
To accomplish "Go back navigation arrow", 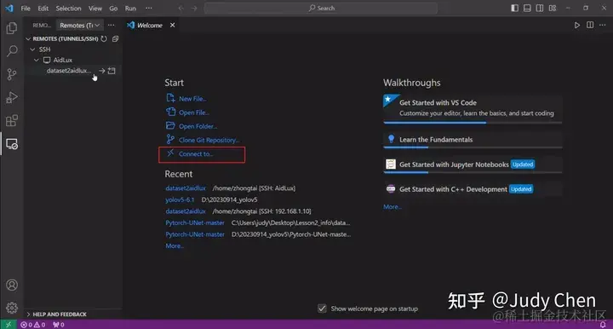I will coord(180,8).
